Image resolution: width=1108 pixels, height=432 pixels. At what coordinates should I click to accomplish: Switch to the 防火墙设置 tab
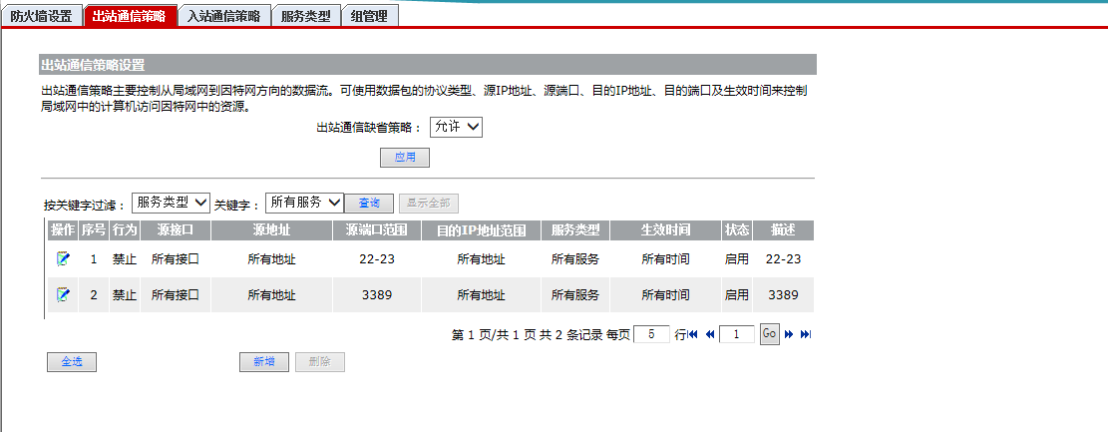pyautogui.click(x=41, y=16)
